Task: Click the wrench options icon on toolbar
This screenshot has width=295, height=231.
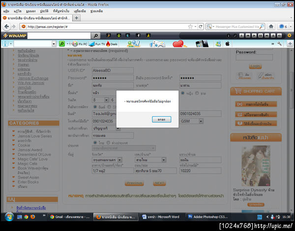Action: 280,44
